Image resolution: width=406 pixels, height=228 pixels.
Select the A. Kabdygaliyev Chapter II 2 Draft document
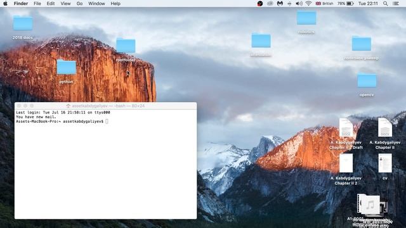tap(346, 128)
